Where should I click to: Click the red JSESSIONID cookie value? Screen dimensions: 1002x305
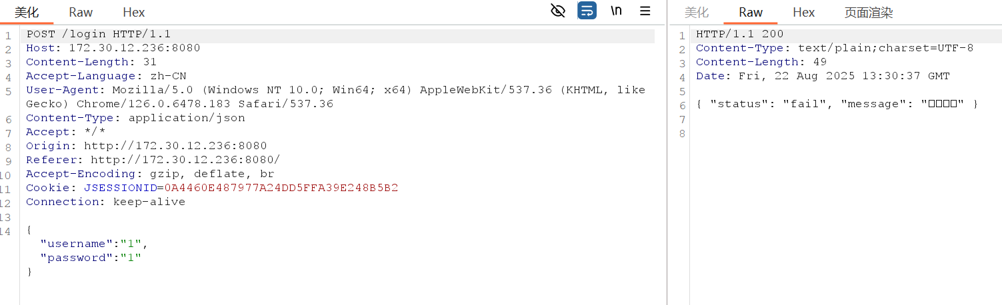click(281, 188)
